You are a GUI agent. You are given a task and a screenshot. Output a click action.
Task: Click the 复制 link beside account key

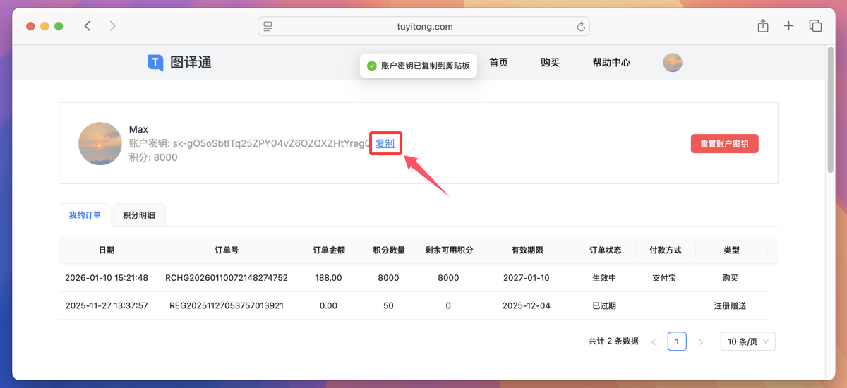pos(385,143)
